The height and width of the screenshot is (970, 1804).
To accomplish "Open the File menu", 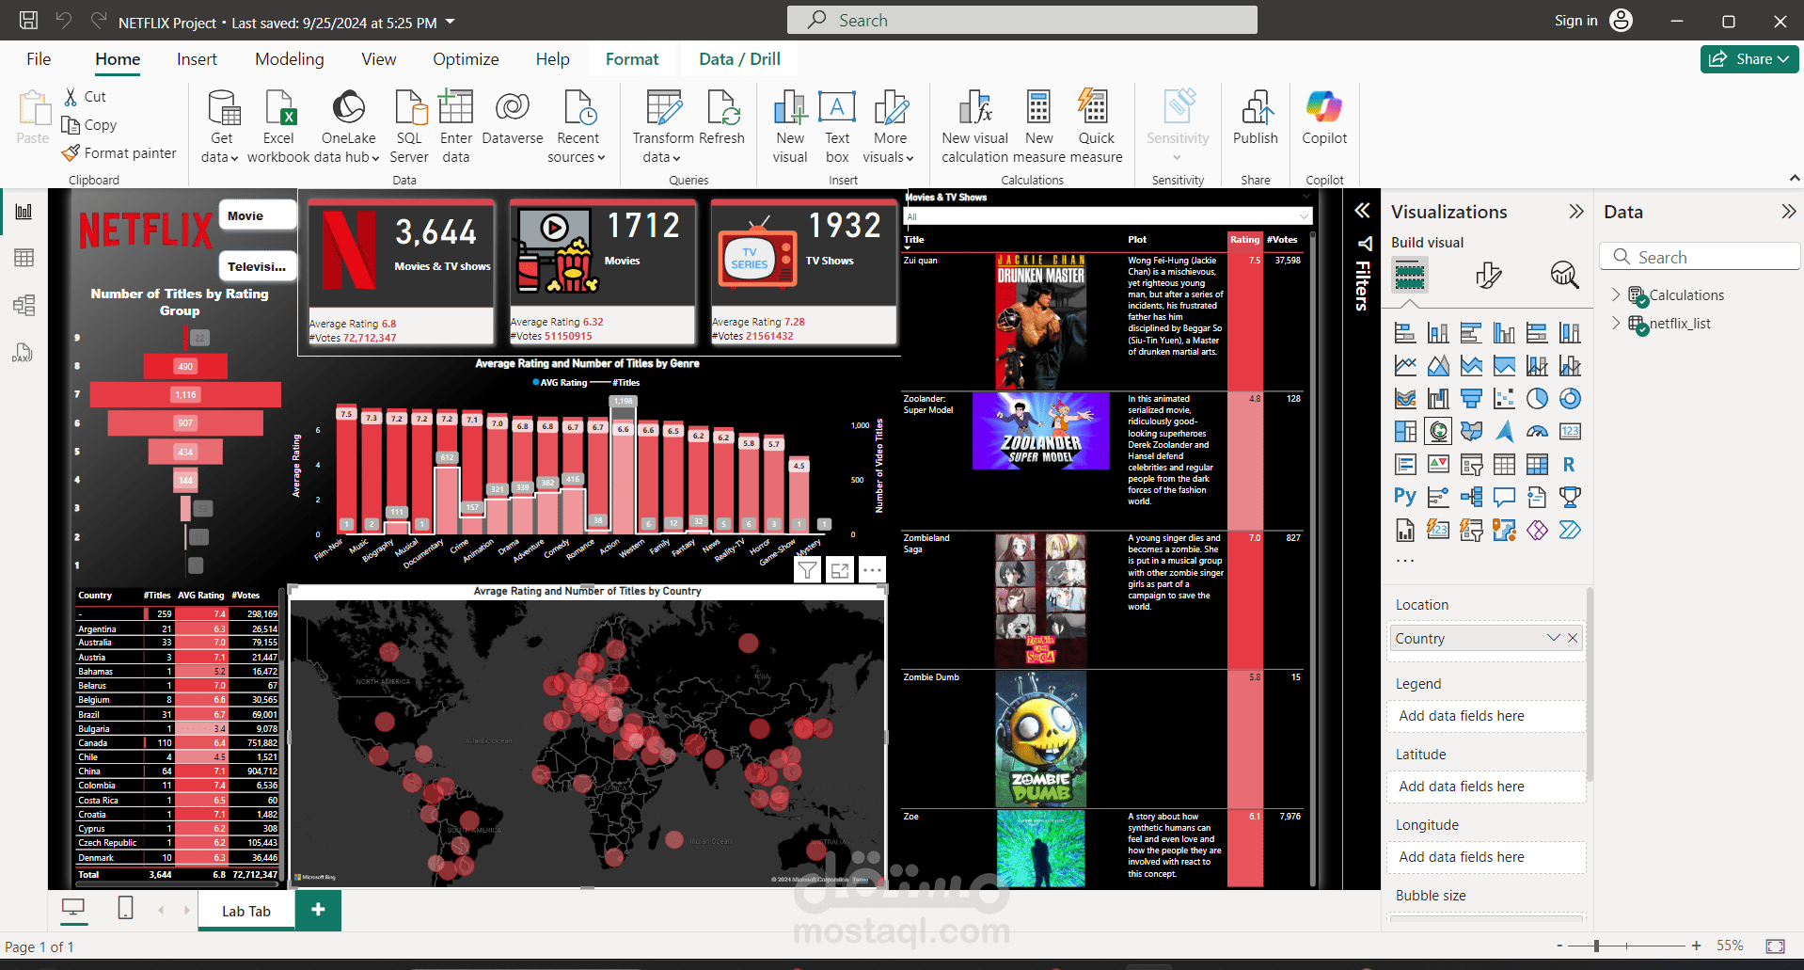I will pyautogui.click(x=39, y=59).
